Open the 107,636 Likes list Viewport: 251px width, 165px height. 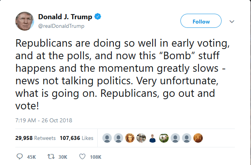click(x=76, y=138)
